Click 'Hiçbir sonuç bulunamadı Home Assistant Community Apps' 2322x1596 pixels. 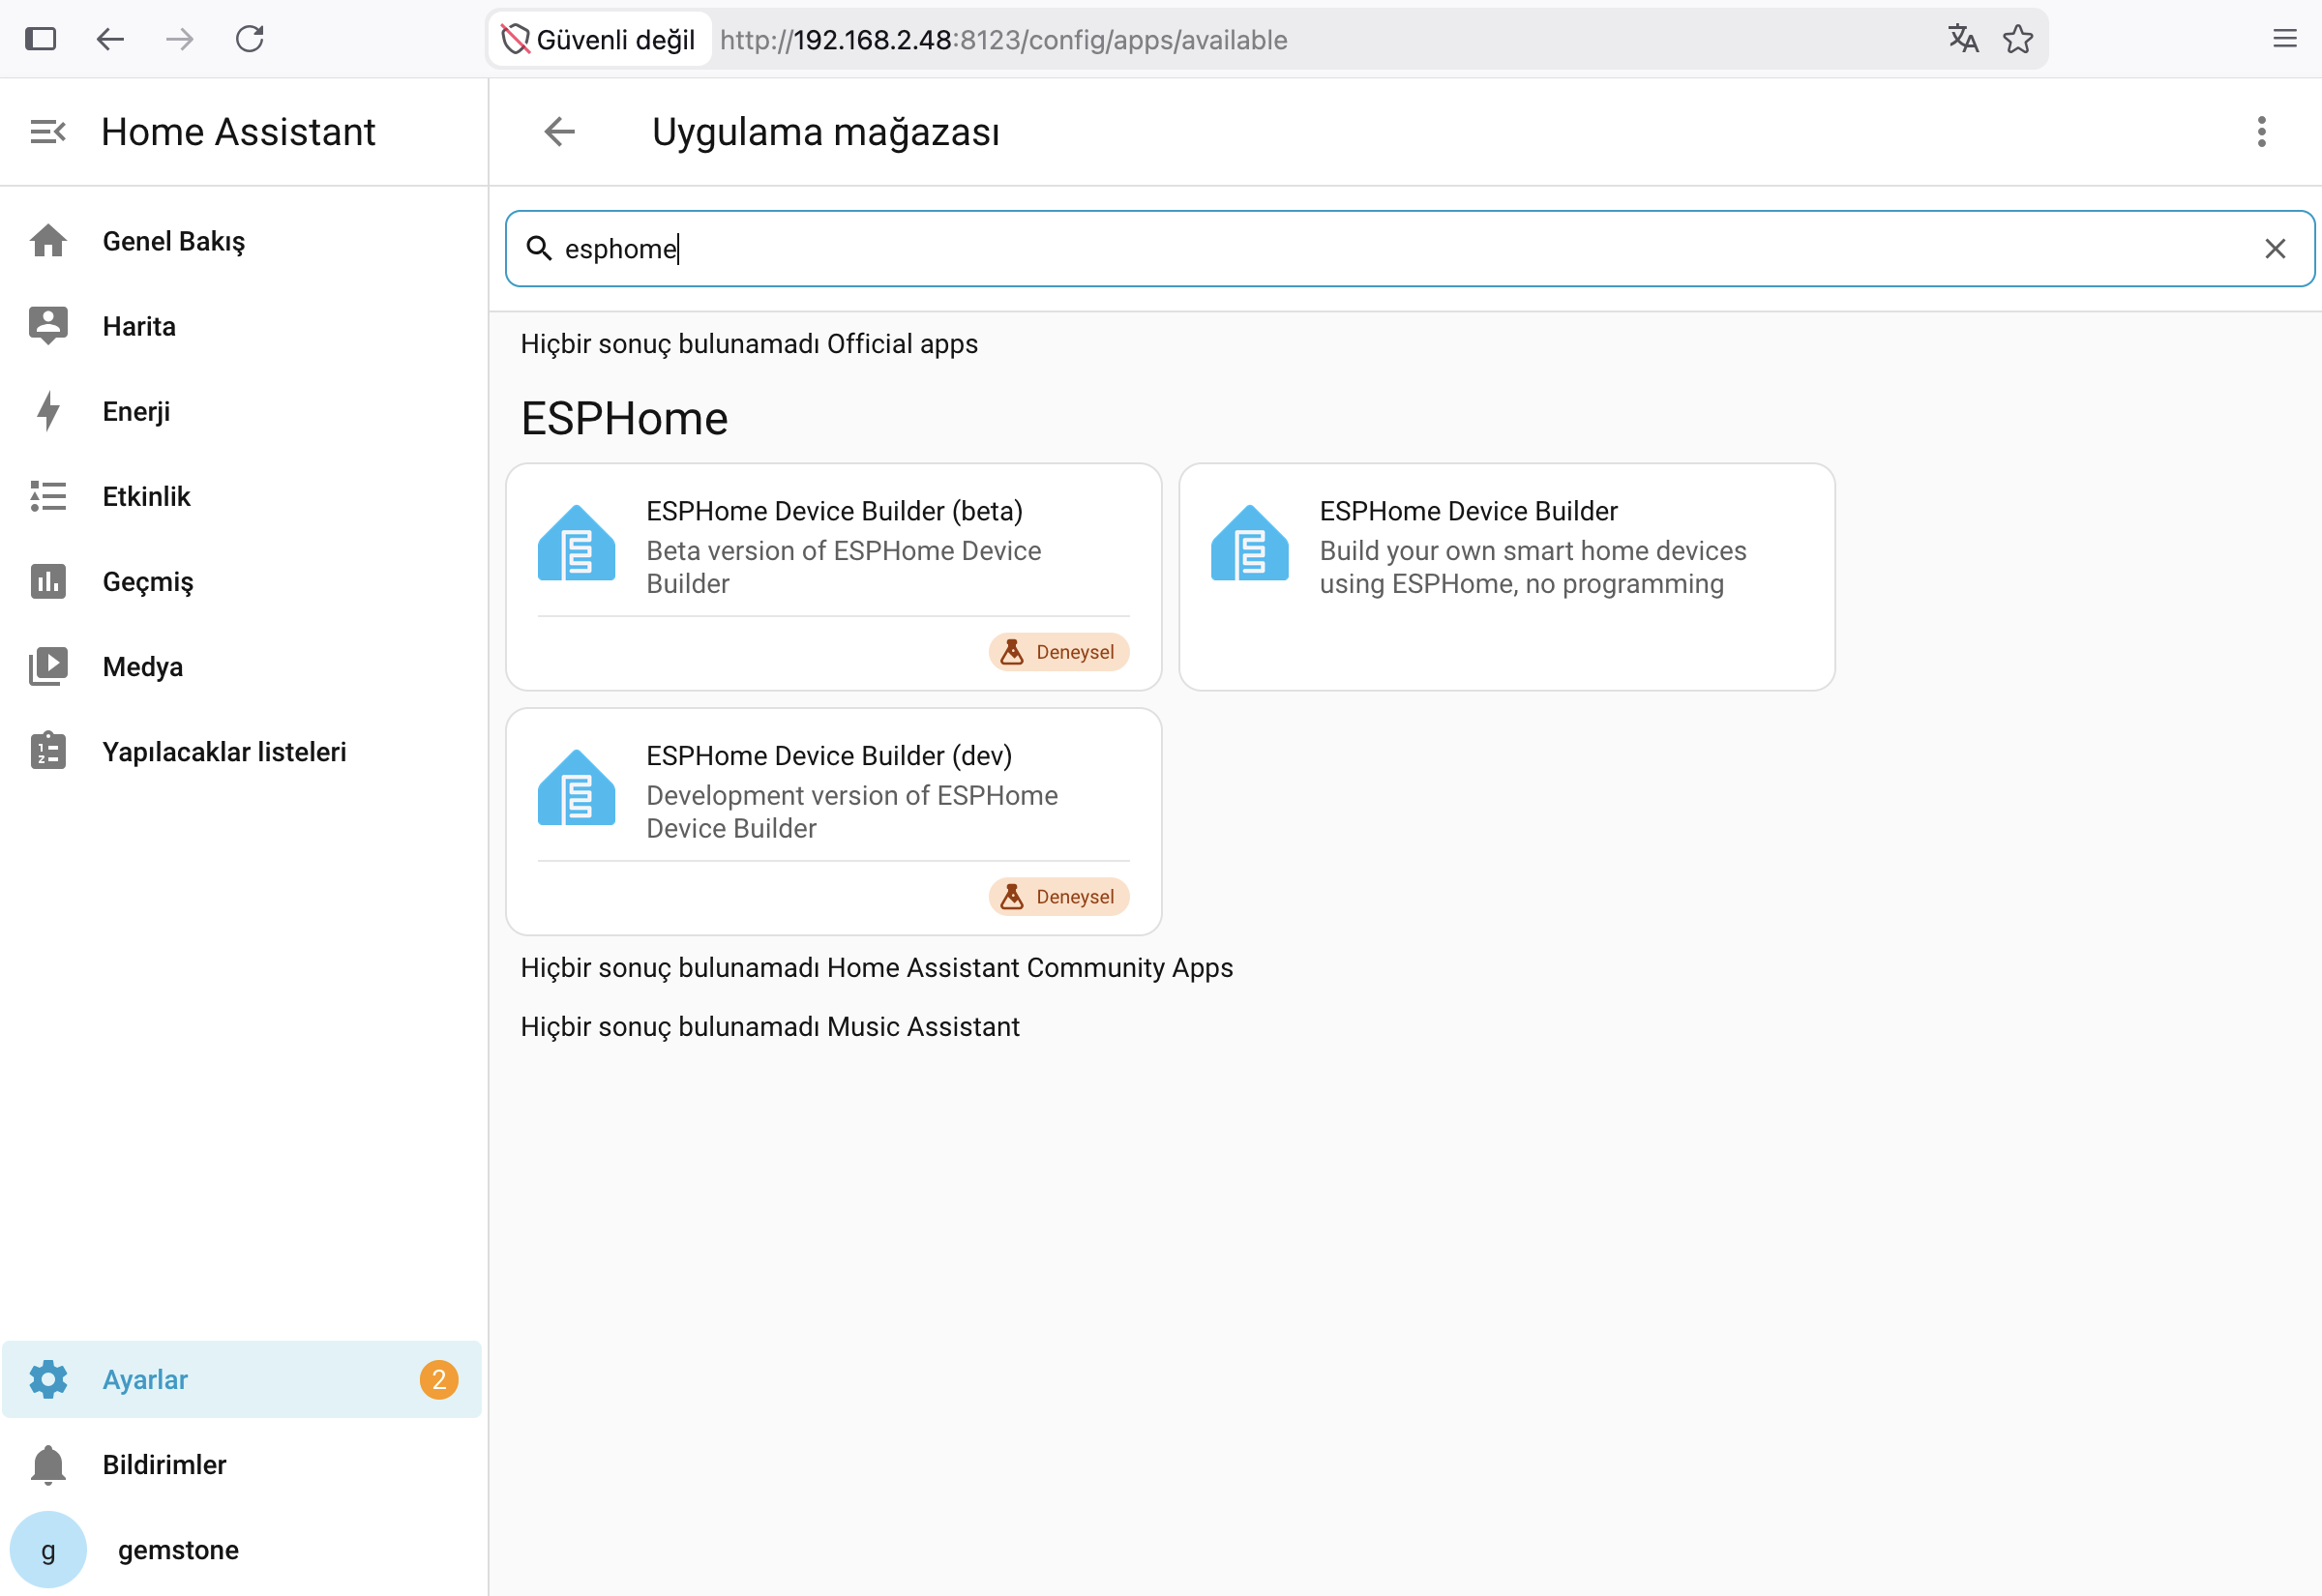[x=877, y=967]
